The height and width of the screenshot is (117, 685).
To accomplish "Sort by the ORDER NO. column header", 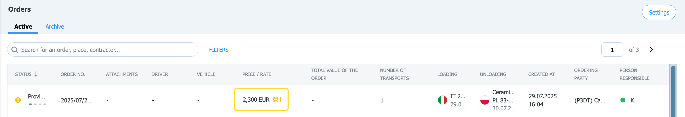I will click(73, 74).
